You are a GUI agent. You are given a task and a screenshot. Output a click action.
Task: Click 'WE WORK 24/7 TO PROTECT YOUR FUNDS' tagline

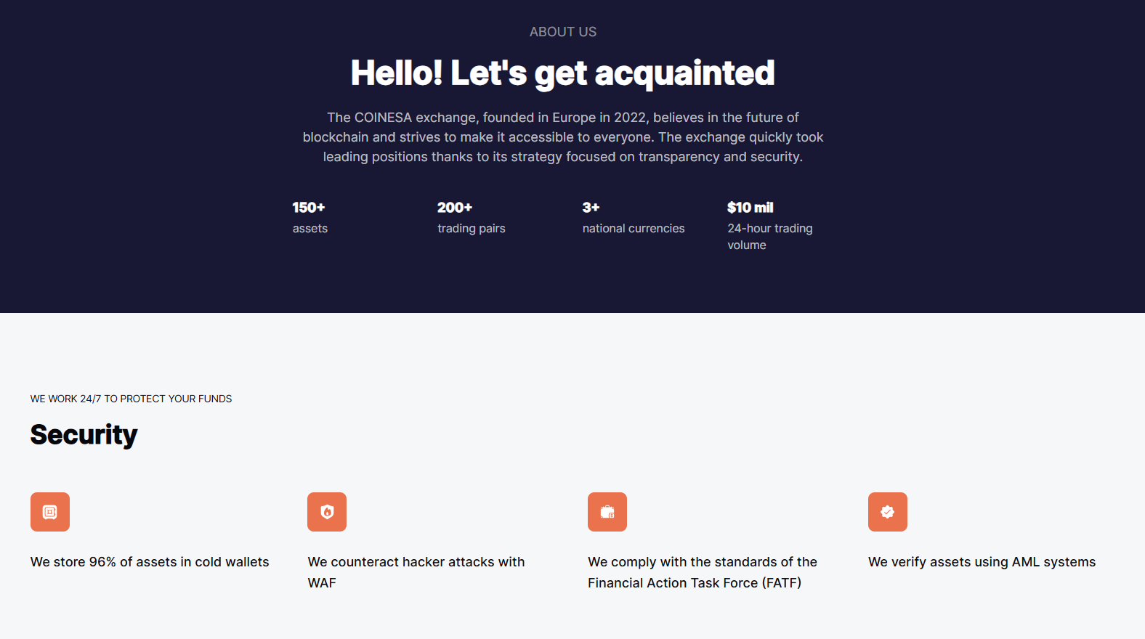pos(131,399)
